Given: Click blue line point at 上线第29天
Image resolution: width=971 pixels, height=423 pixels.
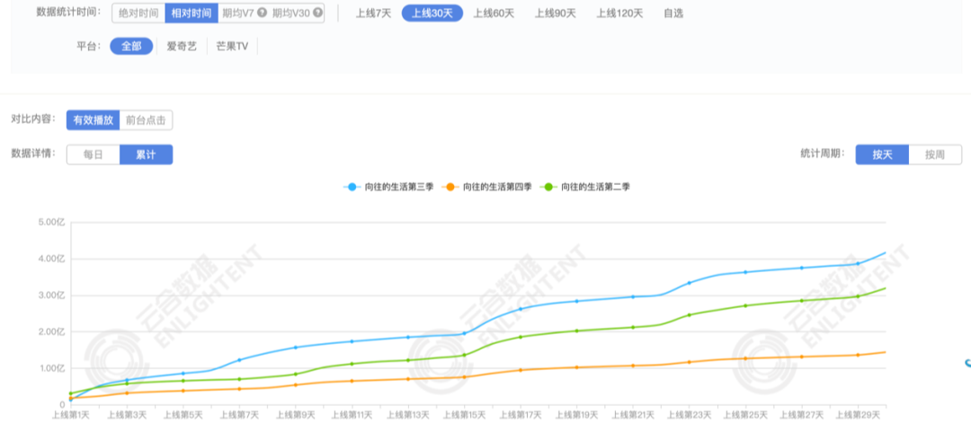Looking at the screenshot, I should 858,263.
